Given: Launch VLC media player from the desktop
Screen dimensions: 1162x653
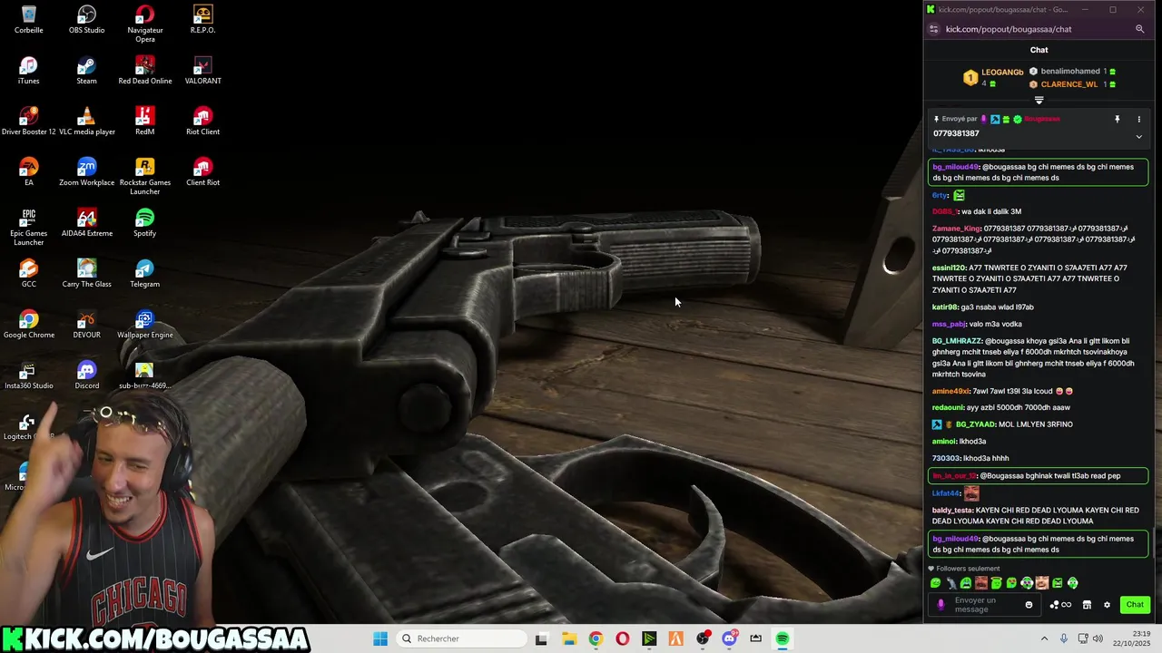Looking at the screenshot, I should point(87,121).
